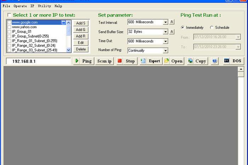248x165 pixels.
Task: Click the IP list scrollbar up arrow
Action: pos(68,23)
